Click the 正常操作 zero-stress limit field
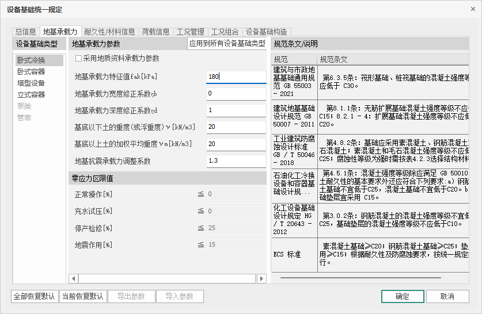 point(236,194)
